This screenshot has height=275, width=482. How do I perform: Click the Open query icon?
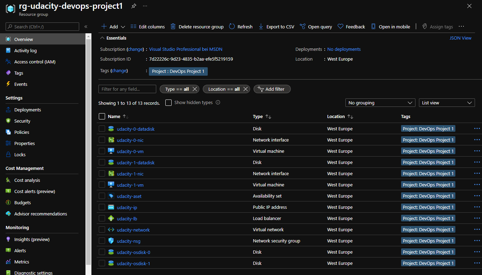pyautogui.click(x=303, y=27)
